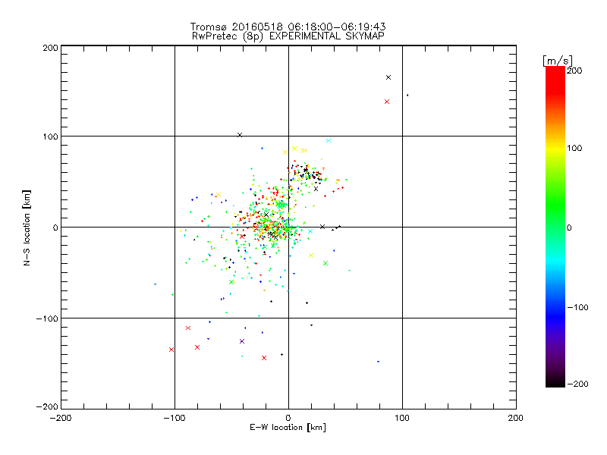Click the green X marker southeast of the origin

click(x=326, y=263)
